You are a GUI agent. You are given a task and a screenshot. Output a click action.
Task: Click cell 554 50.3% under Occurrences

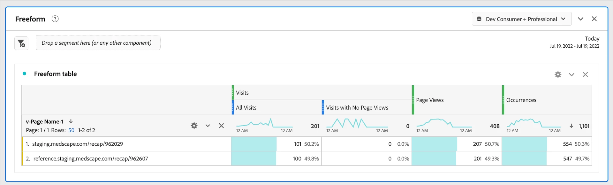coord(547,144)
